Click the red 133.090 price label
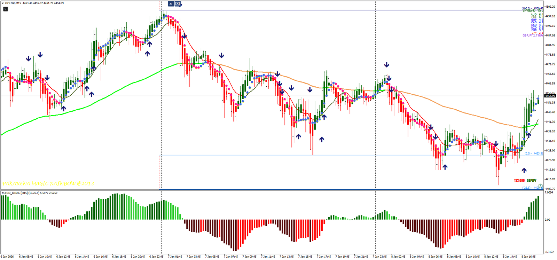This screenshot has width=557, height=260. point(519,181)
